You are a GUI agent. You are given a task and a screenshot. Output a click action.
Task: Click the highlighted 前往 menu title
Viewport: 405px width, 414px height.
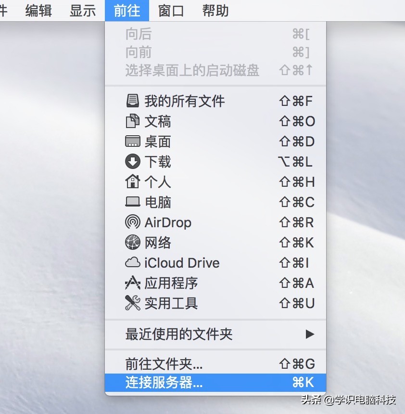[126, 11]
